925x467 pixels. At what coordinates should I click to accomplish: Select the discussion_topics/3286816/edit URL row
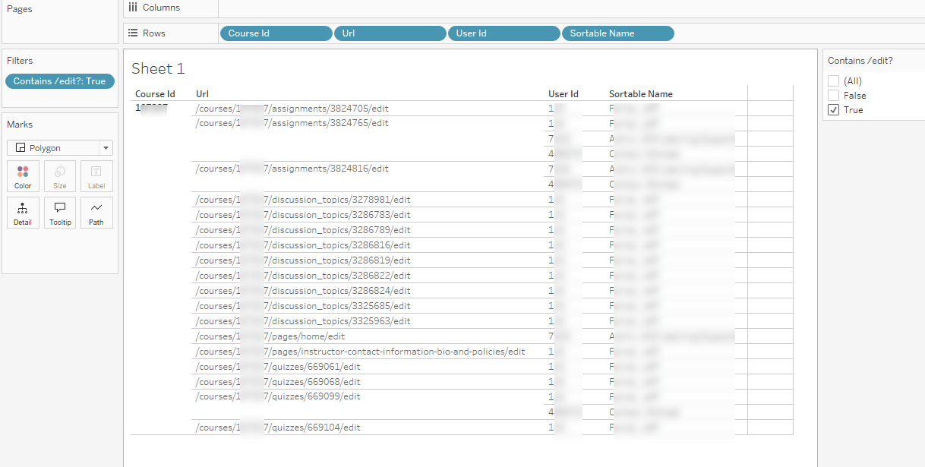303,245
